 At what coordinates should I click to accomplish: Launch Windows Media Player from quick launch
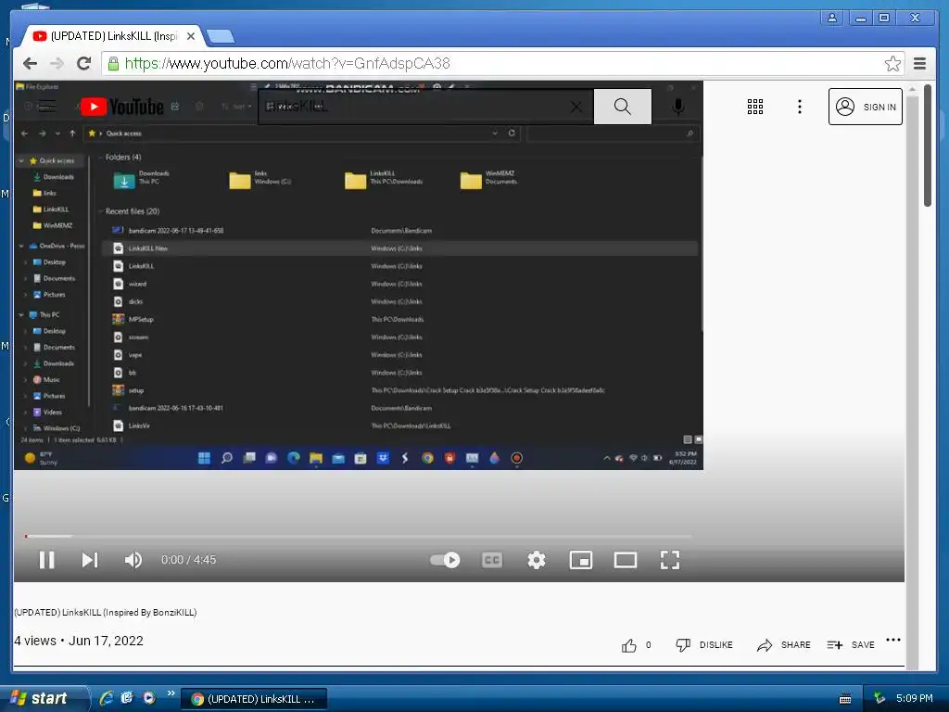[x=149, y=698]
